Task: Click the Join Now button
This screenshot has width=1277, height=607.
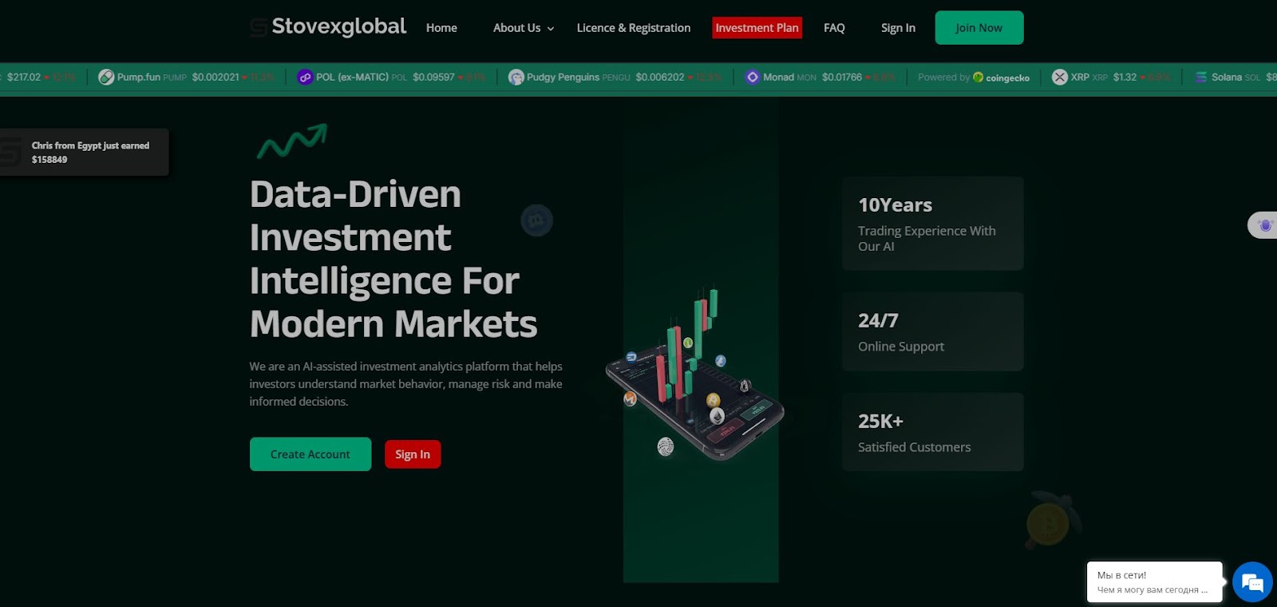Action: [979, 28]
